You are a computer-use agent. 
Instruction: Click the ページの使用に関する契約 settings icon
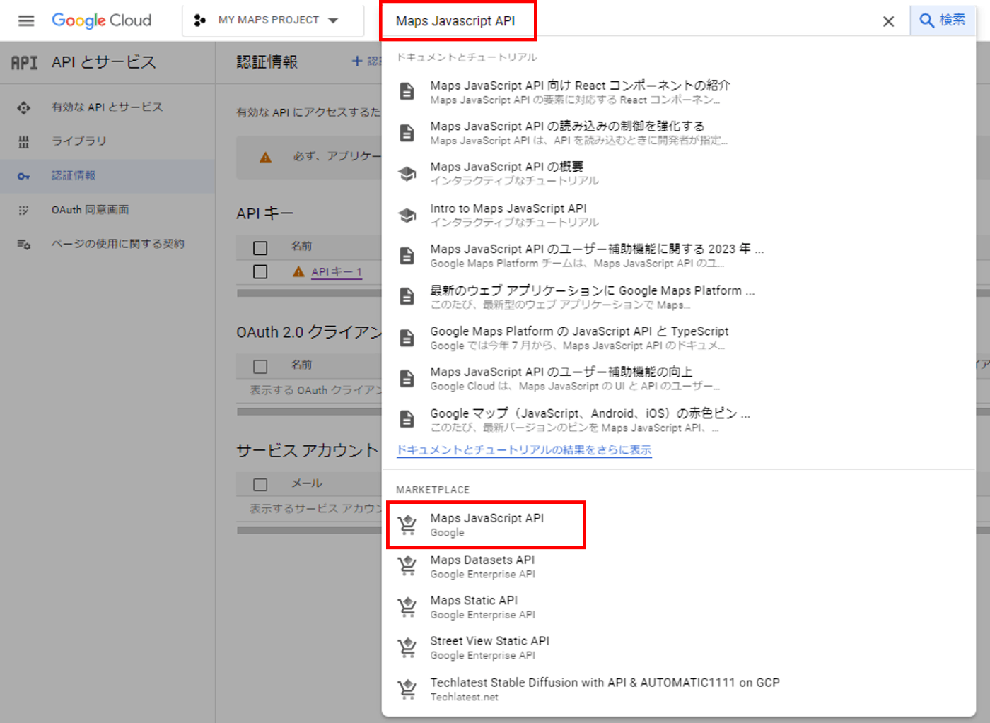pos(24,245)
